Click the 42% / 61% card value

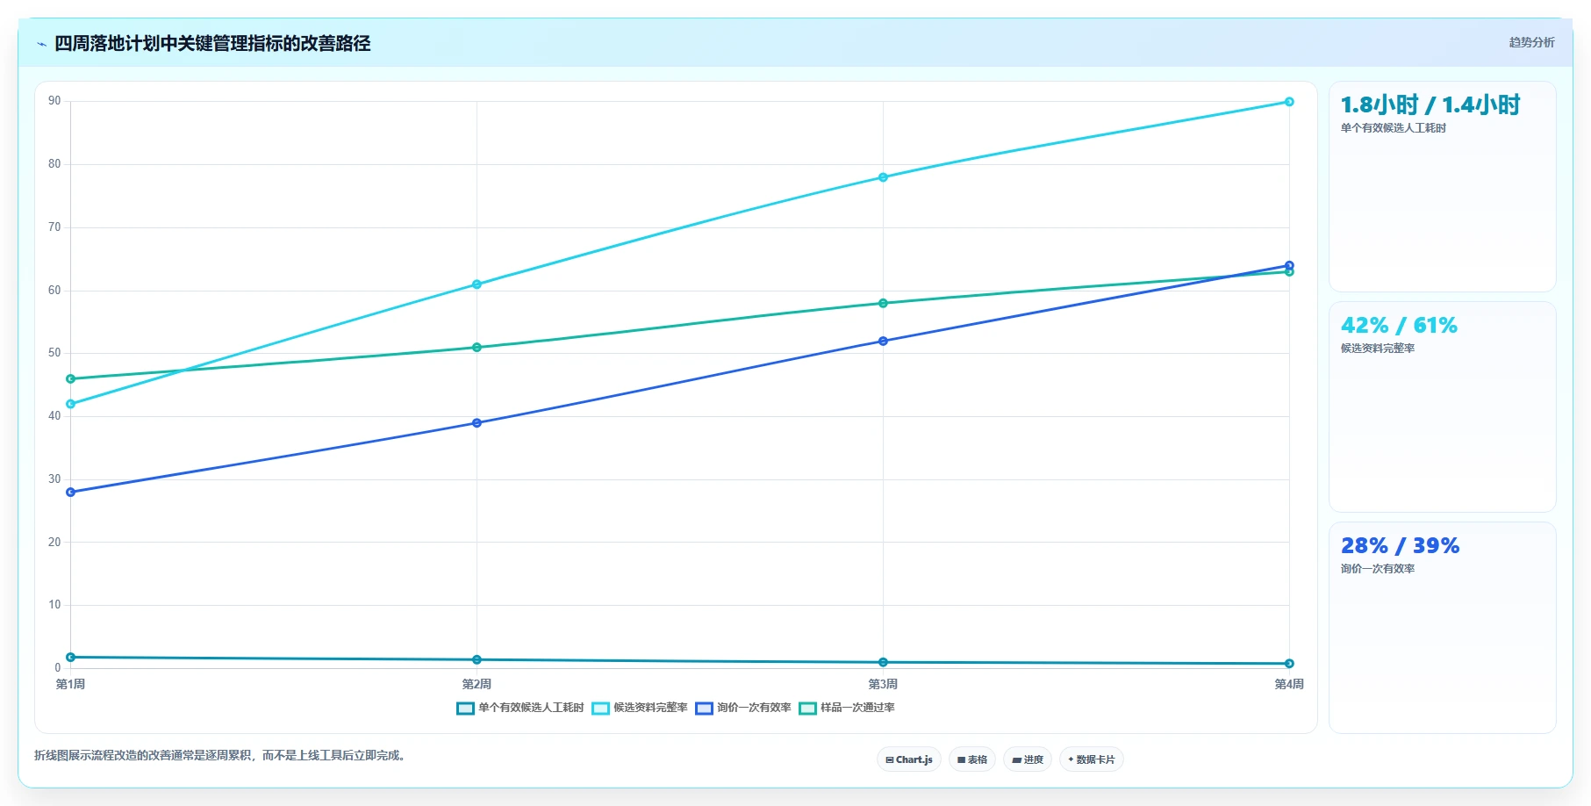(x=1399, y=326)
